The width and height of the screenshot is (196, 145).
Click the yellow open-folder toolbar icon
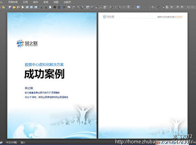click(x=14, y=7)
